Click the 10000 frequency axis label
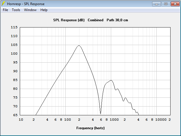Image resolution: width=181 pixels, height=136 pixels. (x=161, y=120)
